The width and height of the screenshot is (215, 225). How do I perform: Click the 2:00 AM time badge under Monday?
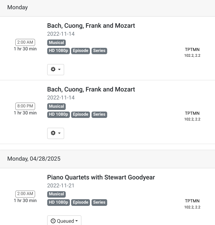25,42
